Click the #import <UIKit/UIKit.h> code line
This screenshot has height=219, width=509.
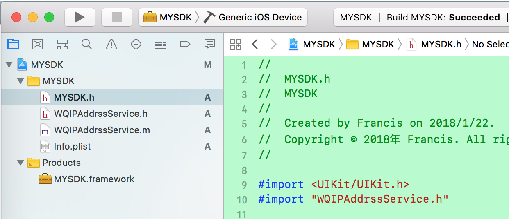334,184
